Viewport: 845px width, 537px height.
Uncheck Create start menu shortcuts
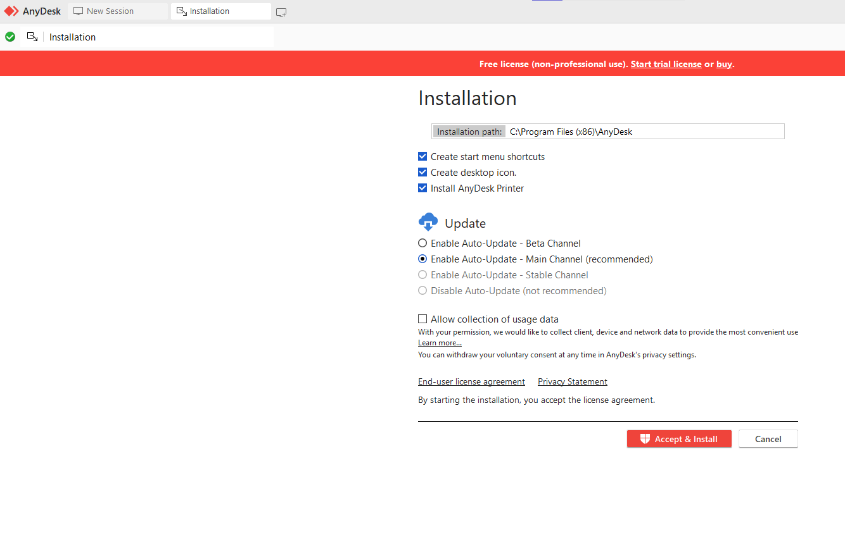(422, 156)
